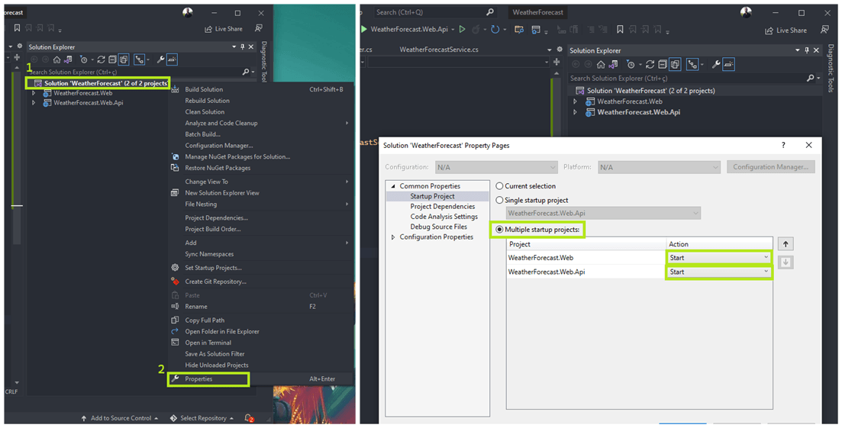Image resolution: width=842 pixels, height=428 pixels.
Task: Choose Build Solution from context menu
Action: [x=261, y=89]
